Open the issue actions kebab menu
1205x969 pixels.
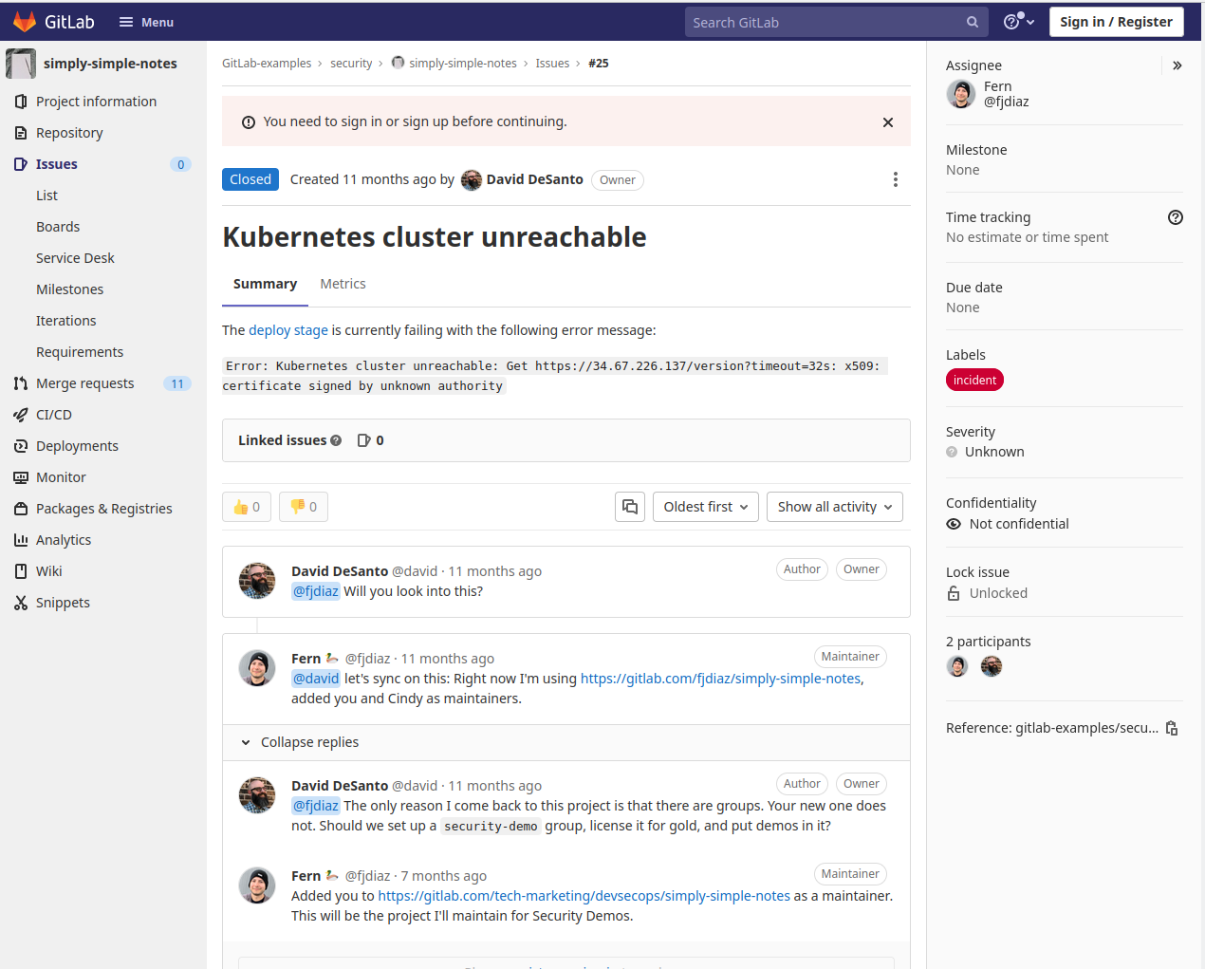pos(896,179)
